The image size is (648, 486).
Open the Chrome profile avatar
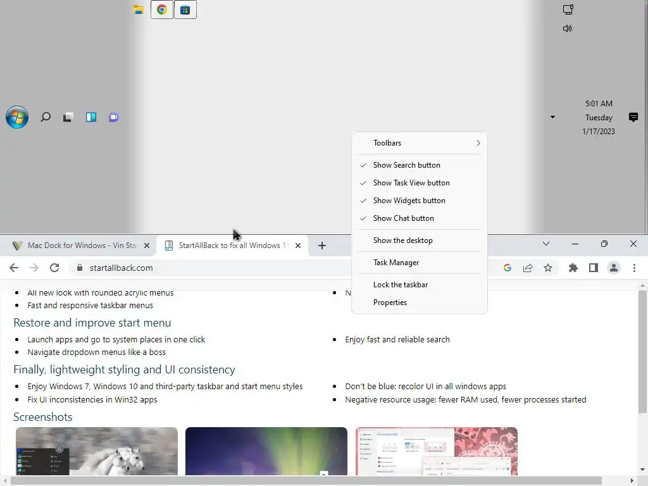(x=614, y=268)
